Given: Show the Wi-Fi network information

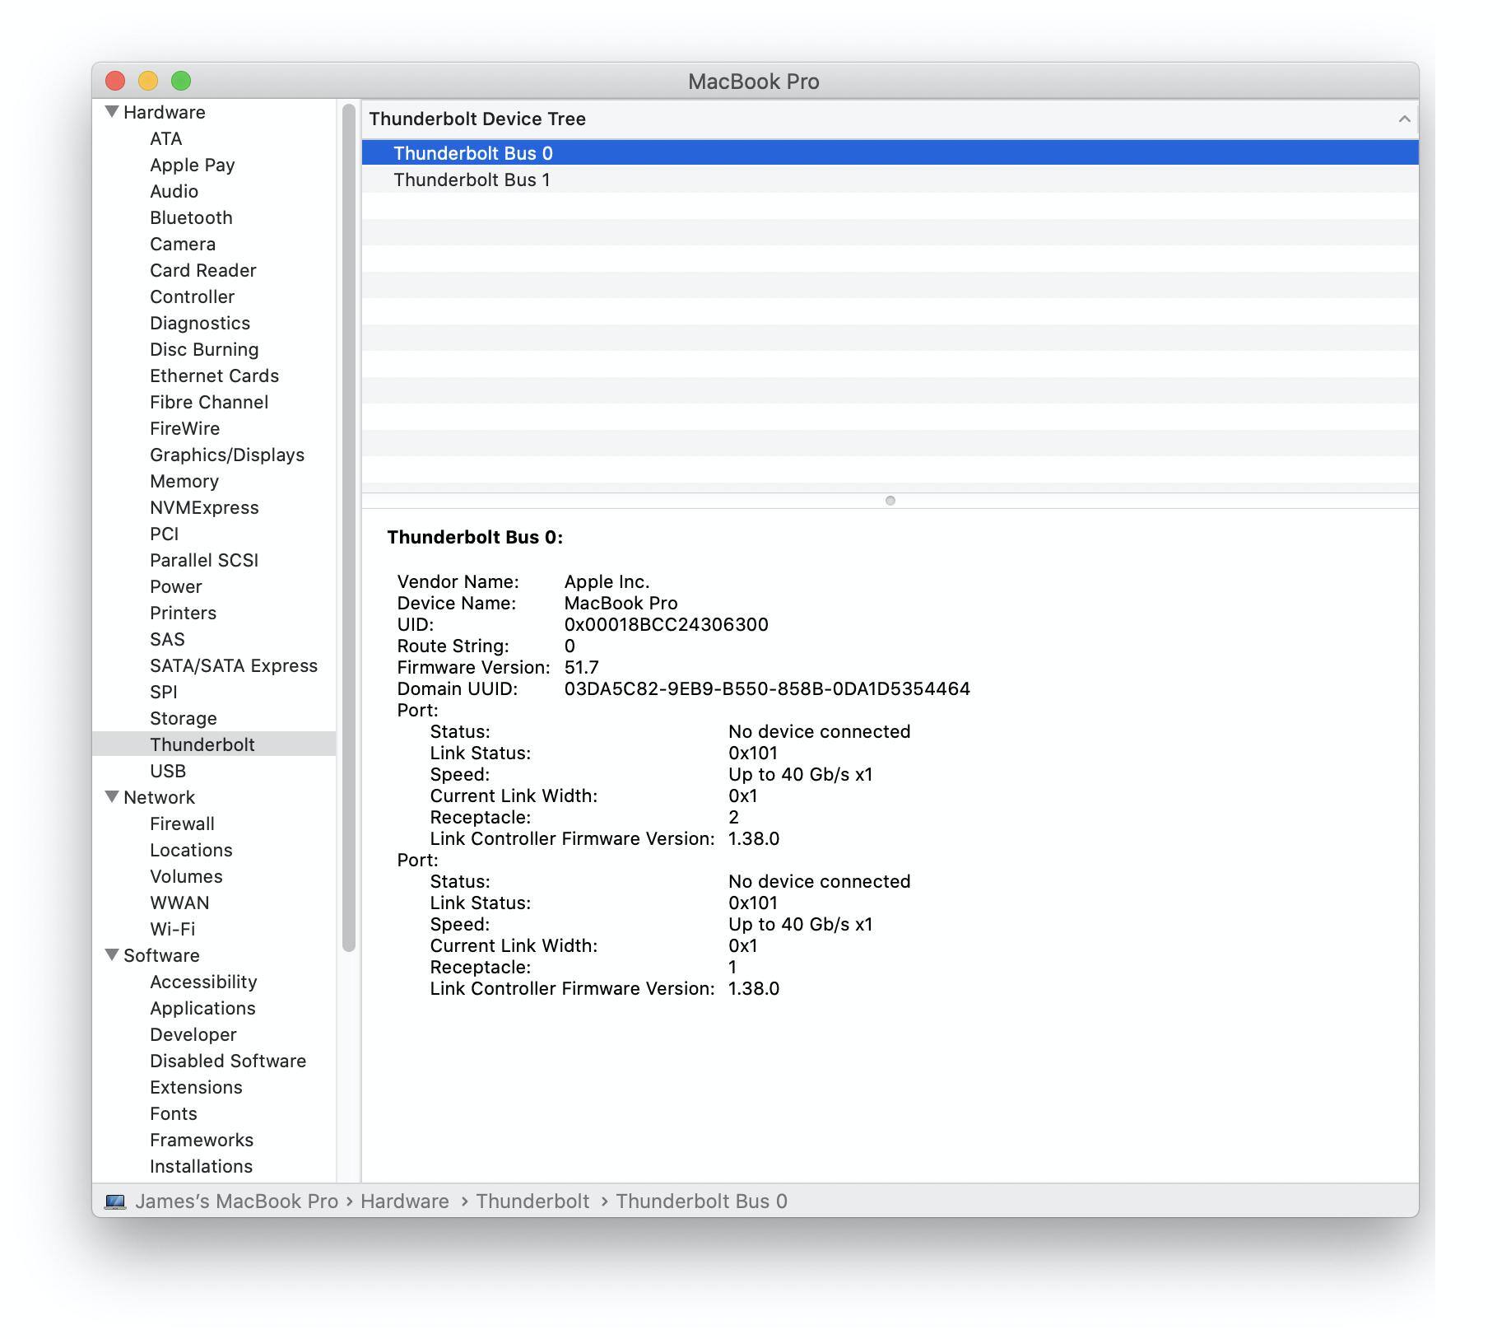Looking at the screenshot, I should [x=172, y=929].
